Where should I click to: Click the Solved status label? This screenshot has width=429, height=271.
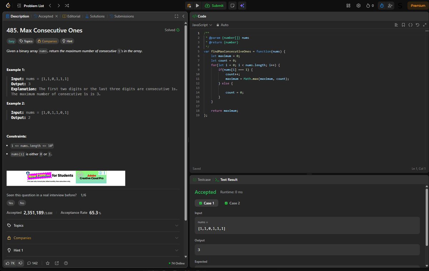[172, 30]
